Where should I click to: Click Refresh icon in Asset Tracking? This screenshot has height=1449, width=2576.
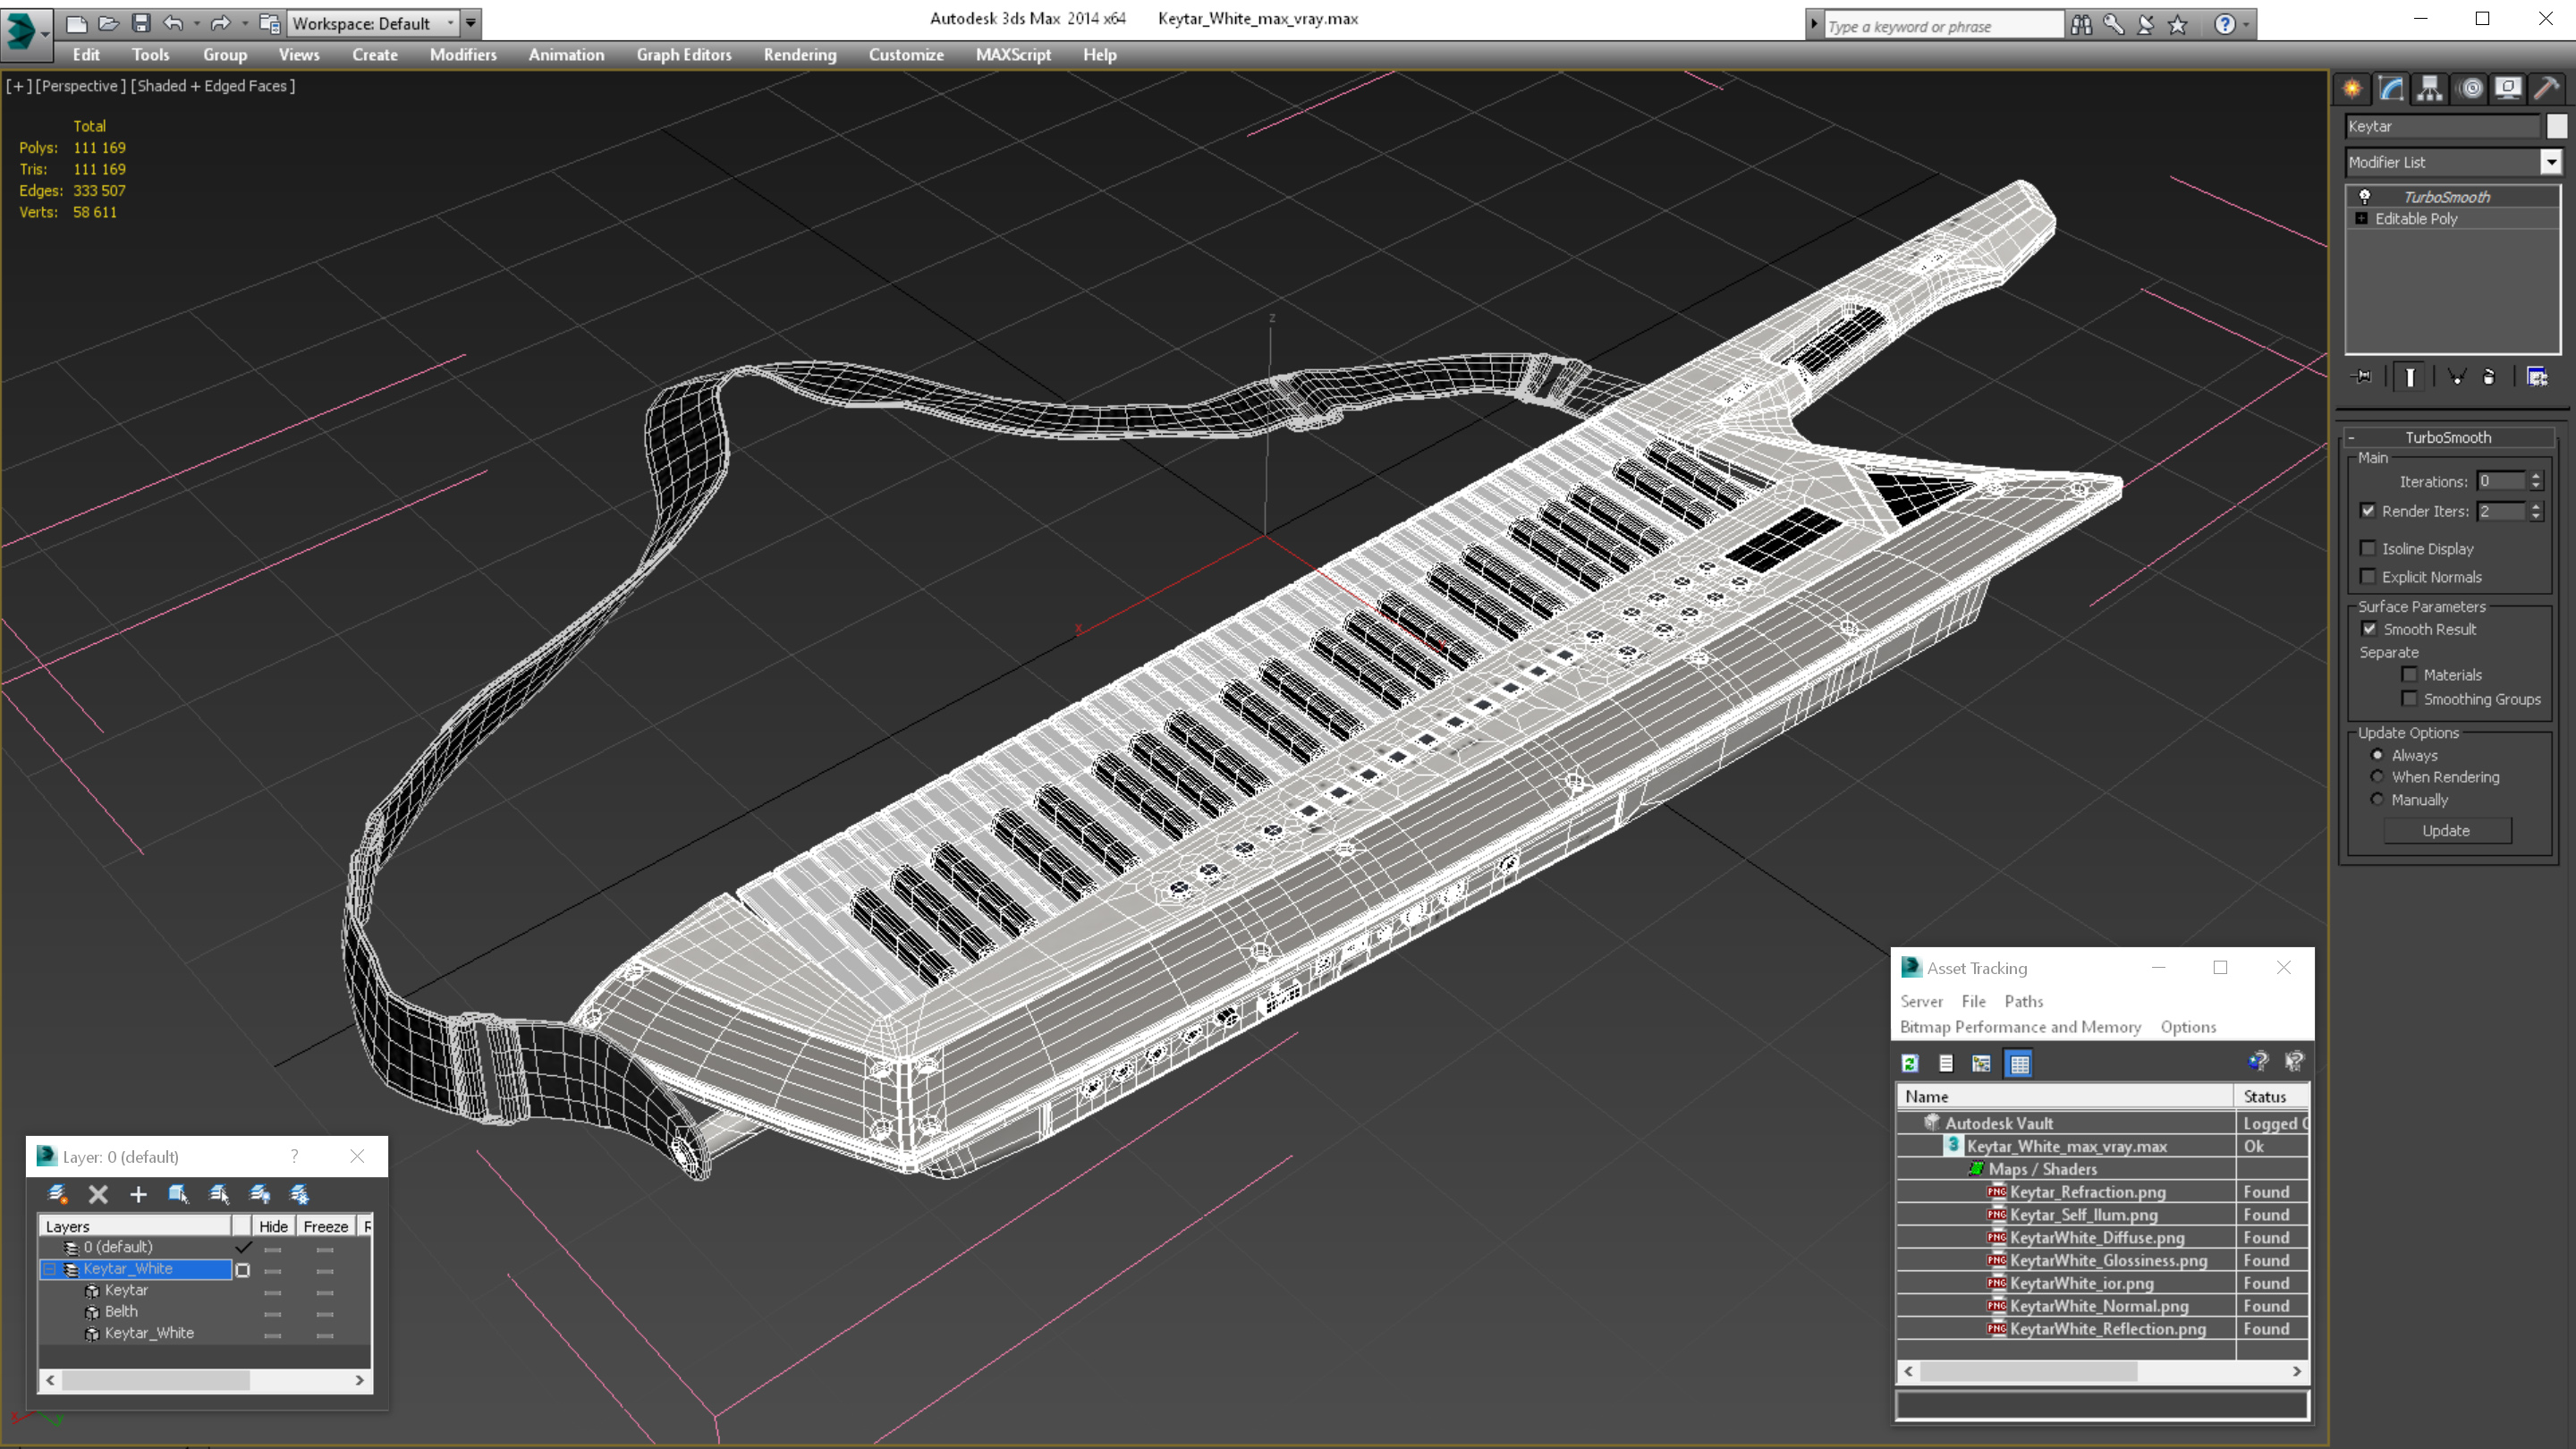click(x=1910, y=1064)
